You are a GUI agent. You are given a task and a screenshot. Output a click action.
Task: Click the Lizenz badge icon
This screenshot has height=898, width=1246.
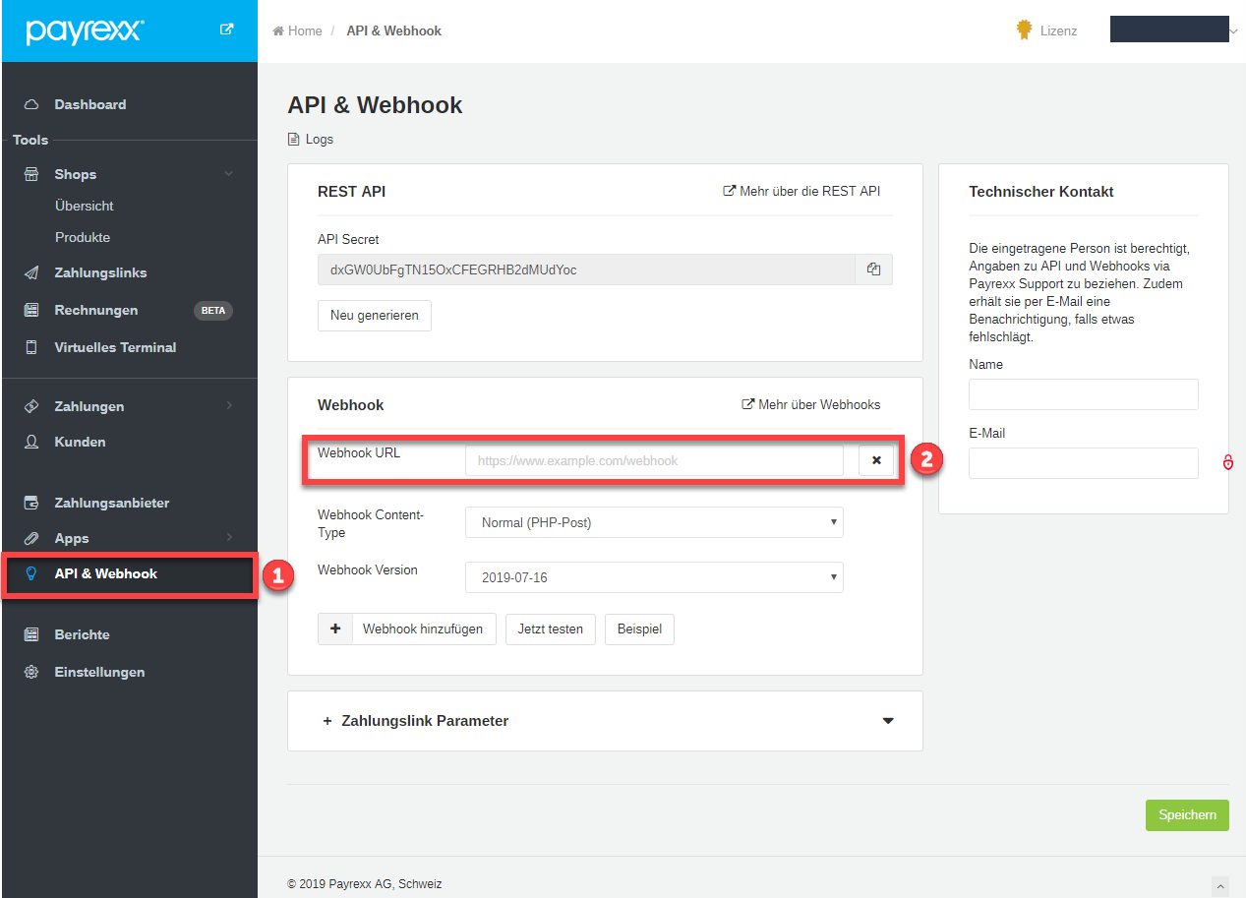[x=1024, y=30]
